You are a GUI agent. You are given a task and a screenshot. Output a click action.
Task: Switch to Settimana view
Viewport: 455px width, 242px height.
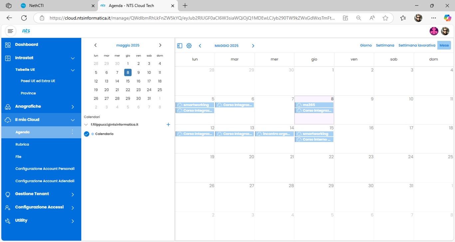click(385, 45)
